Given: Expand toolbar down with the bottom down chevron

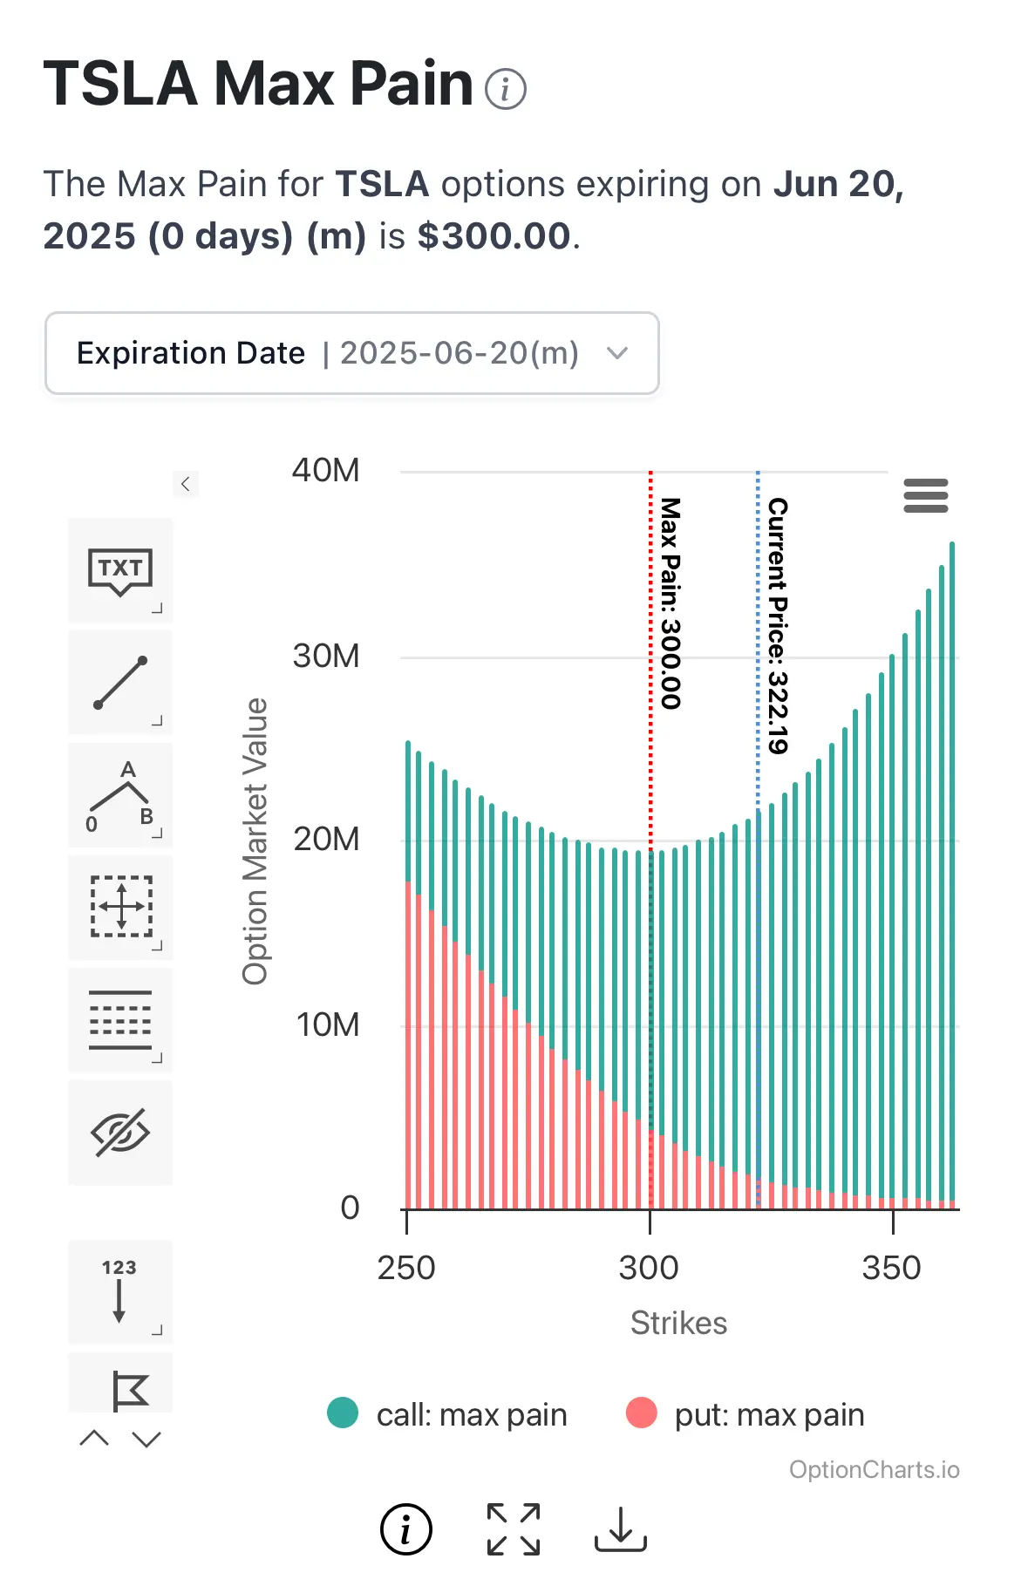Looking at the screenshot, I should pyautogui.click(x=147, y=1439).
